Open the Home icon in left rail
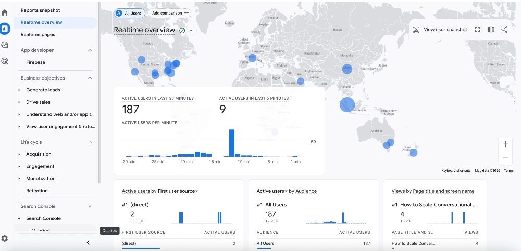Viewport: 521px width, 251px height. [5, 12]
